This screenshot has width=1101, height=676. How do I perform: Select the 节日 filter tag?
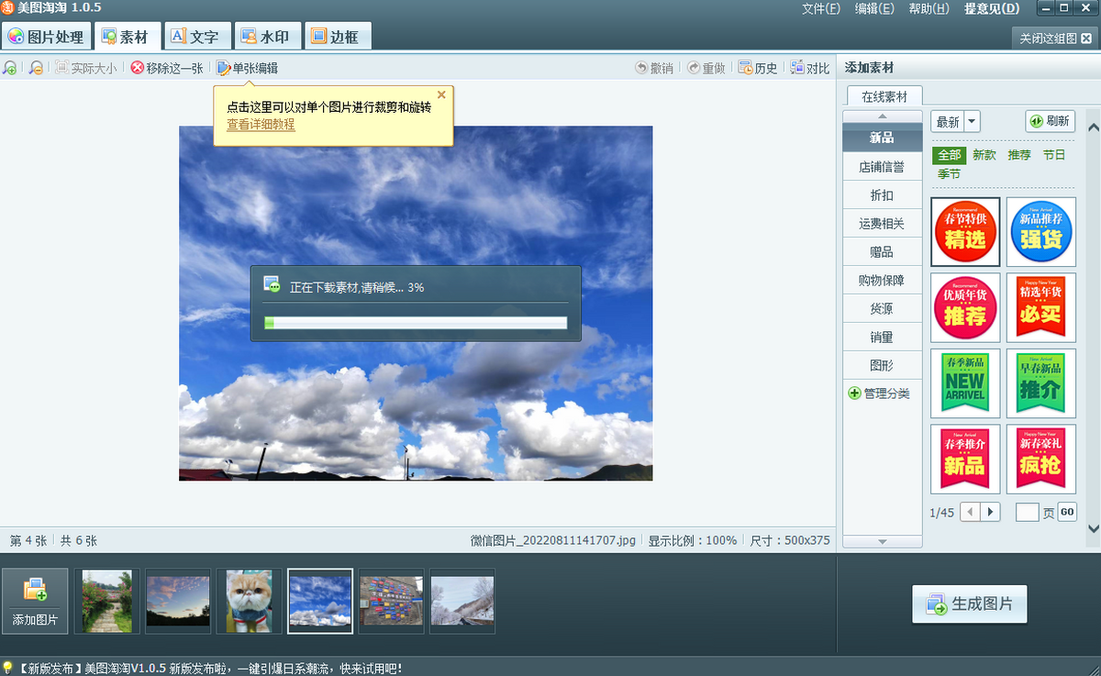(1054, 155)
